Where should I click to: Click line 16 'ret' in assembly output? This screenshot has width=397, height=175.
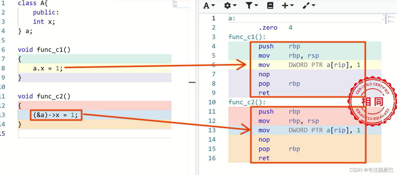264,158
